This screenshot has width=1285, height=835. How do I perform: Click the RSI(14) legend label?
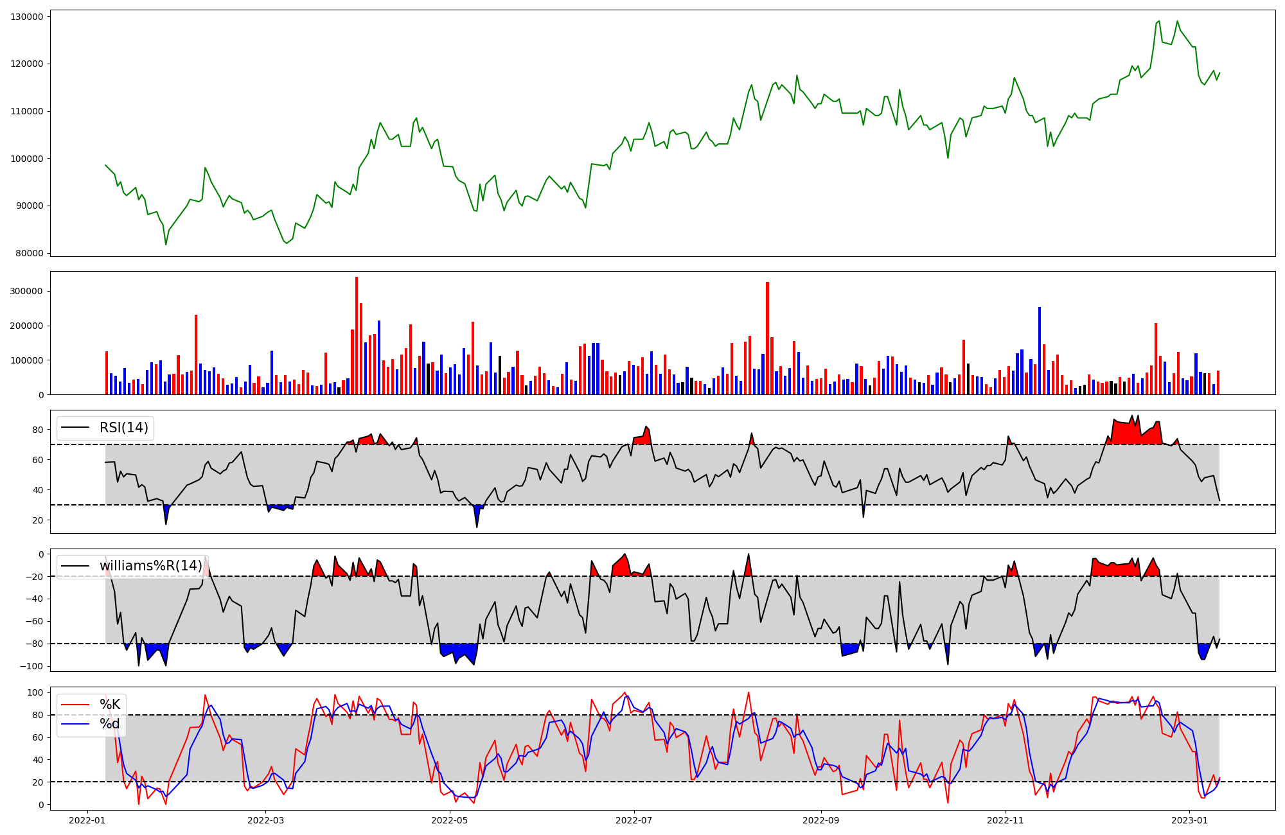[x=123, y=428]
